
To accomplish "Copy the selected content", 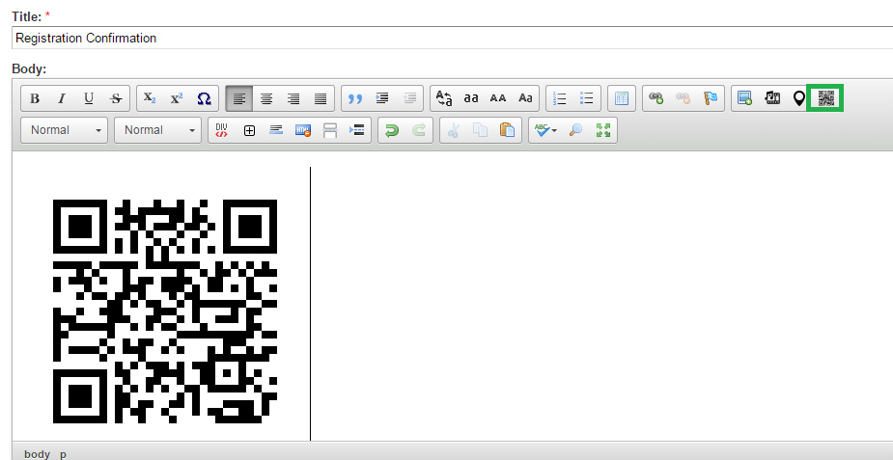I will pos(481,130).
